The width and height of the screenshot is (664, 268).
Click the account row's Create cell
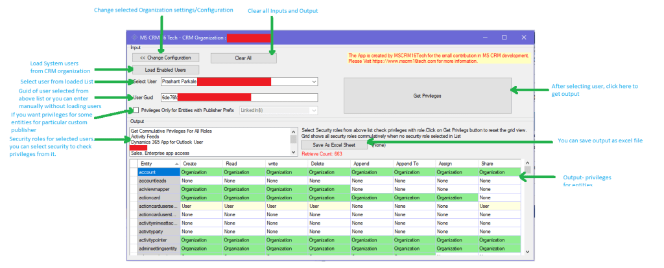[202, 172]
